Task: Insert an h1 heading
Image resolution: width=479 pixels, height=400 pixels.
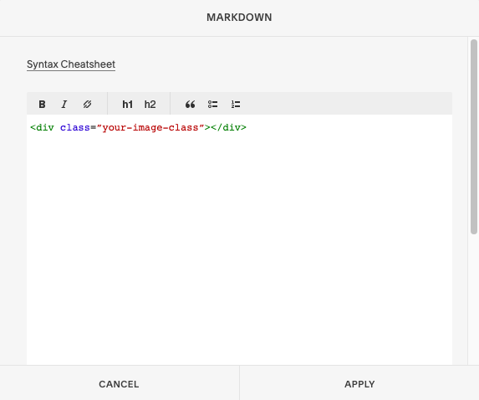Action: (x=127, y=105)
